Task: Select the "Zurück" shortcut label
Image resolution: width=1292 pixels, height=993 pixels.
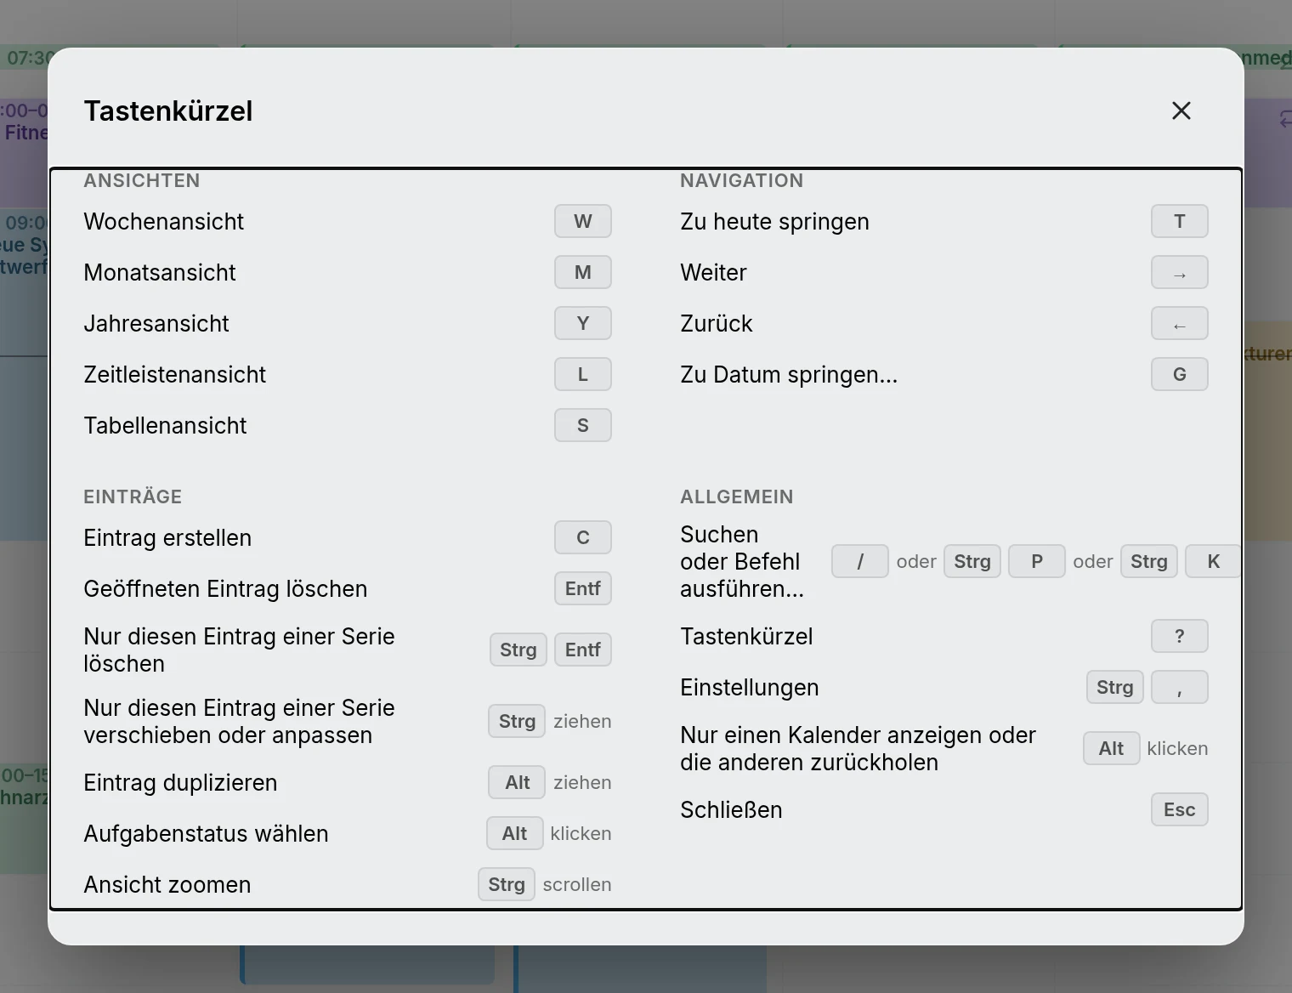Action: click(717, 324)
